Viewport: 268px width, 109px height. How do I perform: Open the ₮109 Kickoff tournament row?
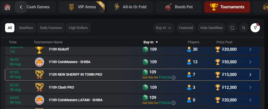(x=132, y=50)
